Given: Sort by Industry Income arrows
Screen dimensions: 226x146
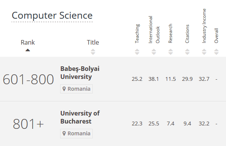Looking at the screenshot, I should click(204, 52).
